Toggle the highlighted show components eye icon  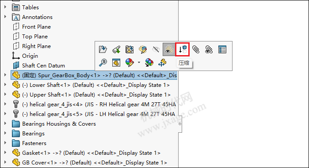click(x=169, y=49)
